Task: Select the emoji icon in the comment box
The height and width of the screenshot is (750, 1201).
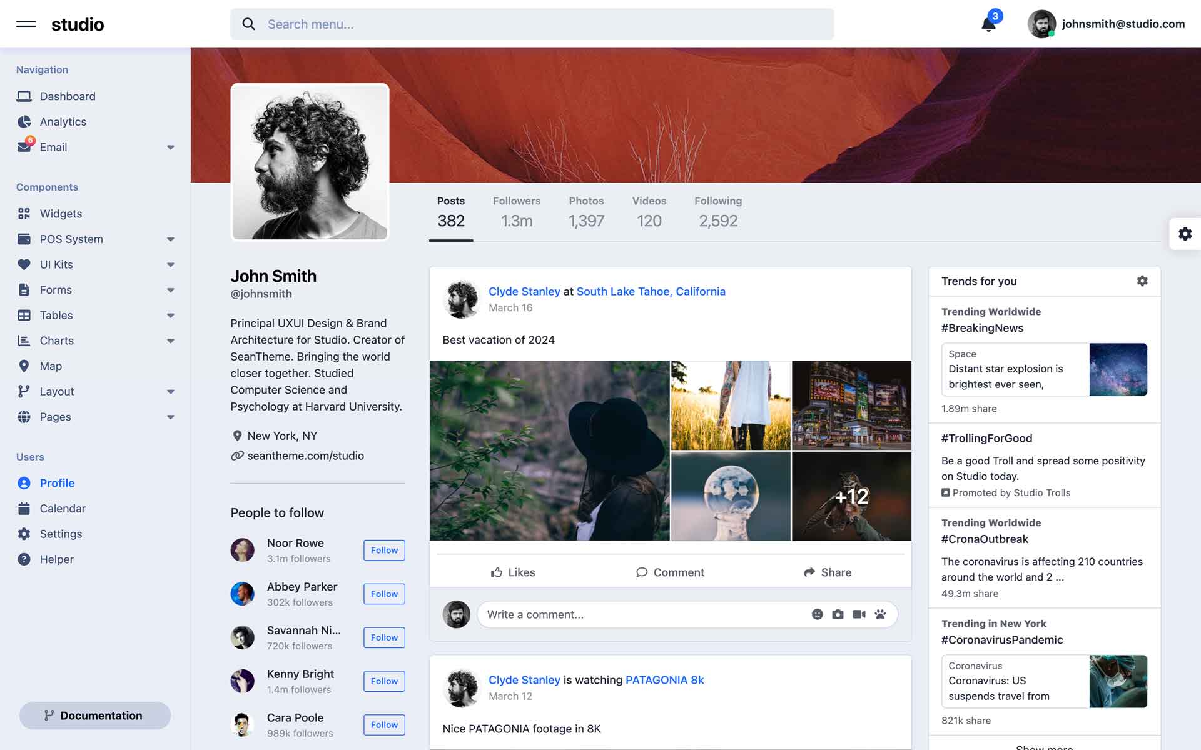Action: (817, 614)
